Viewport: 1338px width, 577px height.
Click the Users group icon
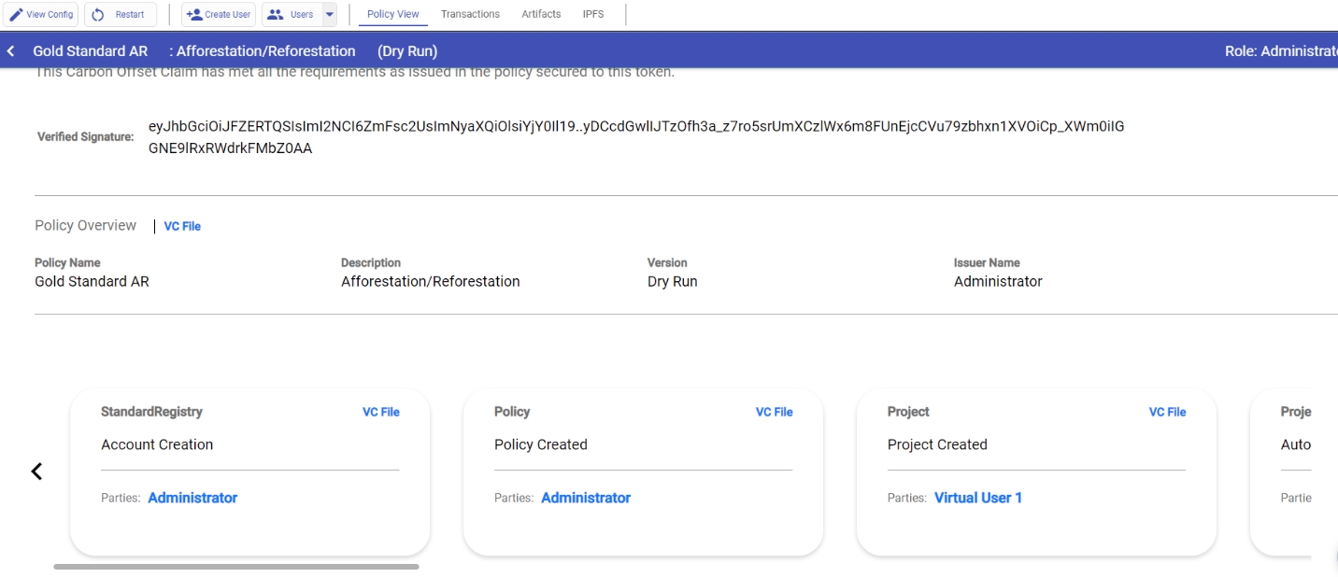coord(276,15)
